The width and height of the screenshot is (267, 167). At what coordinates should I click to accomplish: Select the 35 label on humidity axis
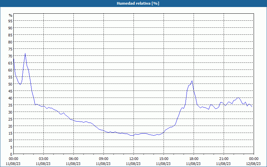pyautogui.click(x=10, y=105)
